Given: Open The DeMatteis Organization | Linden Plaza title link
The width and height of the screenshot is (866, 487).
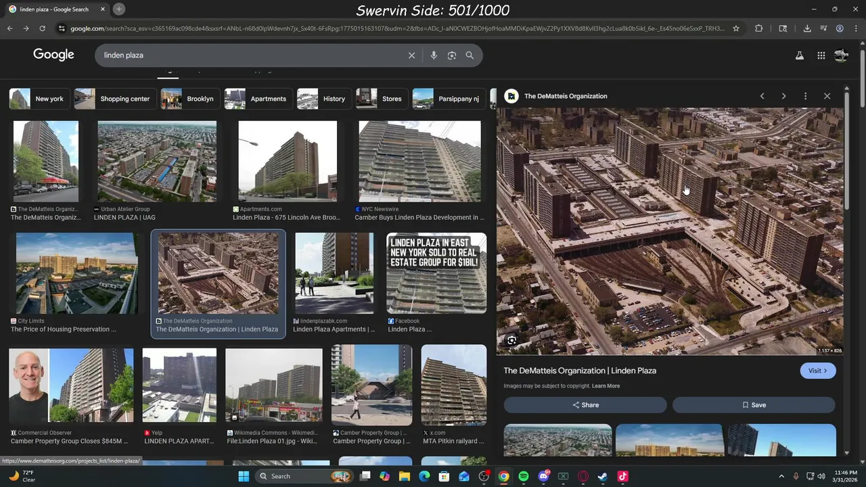Looking at the screenshot, I should tap(580, 371).
